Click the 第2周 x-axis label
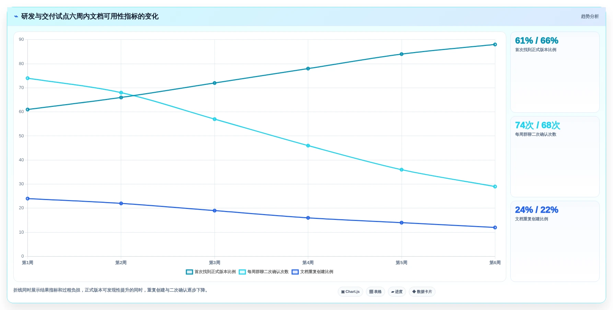Screen dimensions: 613x310 pyautogui.click(x=121, y=263)
